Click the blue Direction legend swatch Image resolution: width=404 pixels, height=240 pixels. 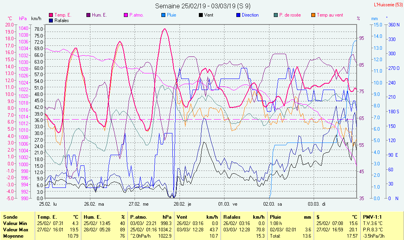[x=238, y=15]
